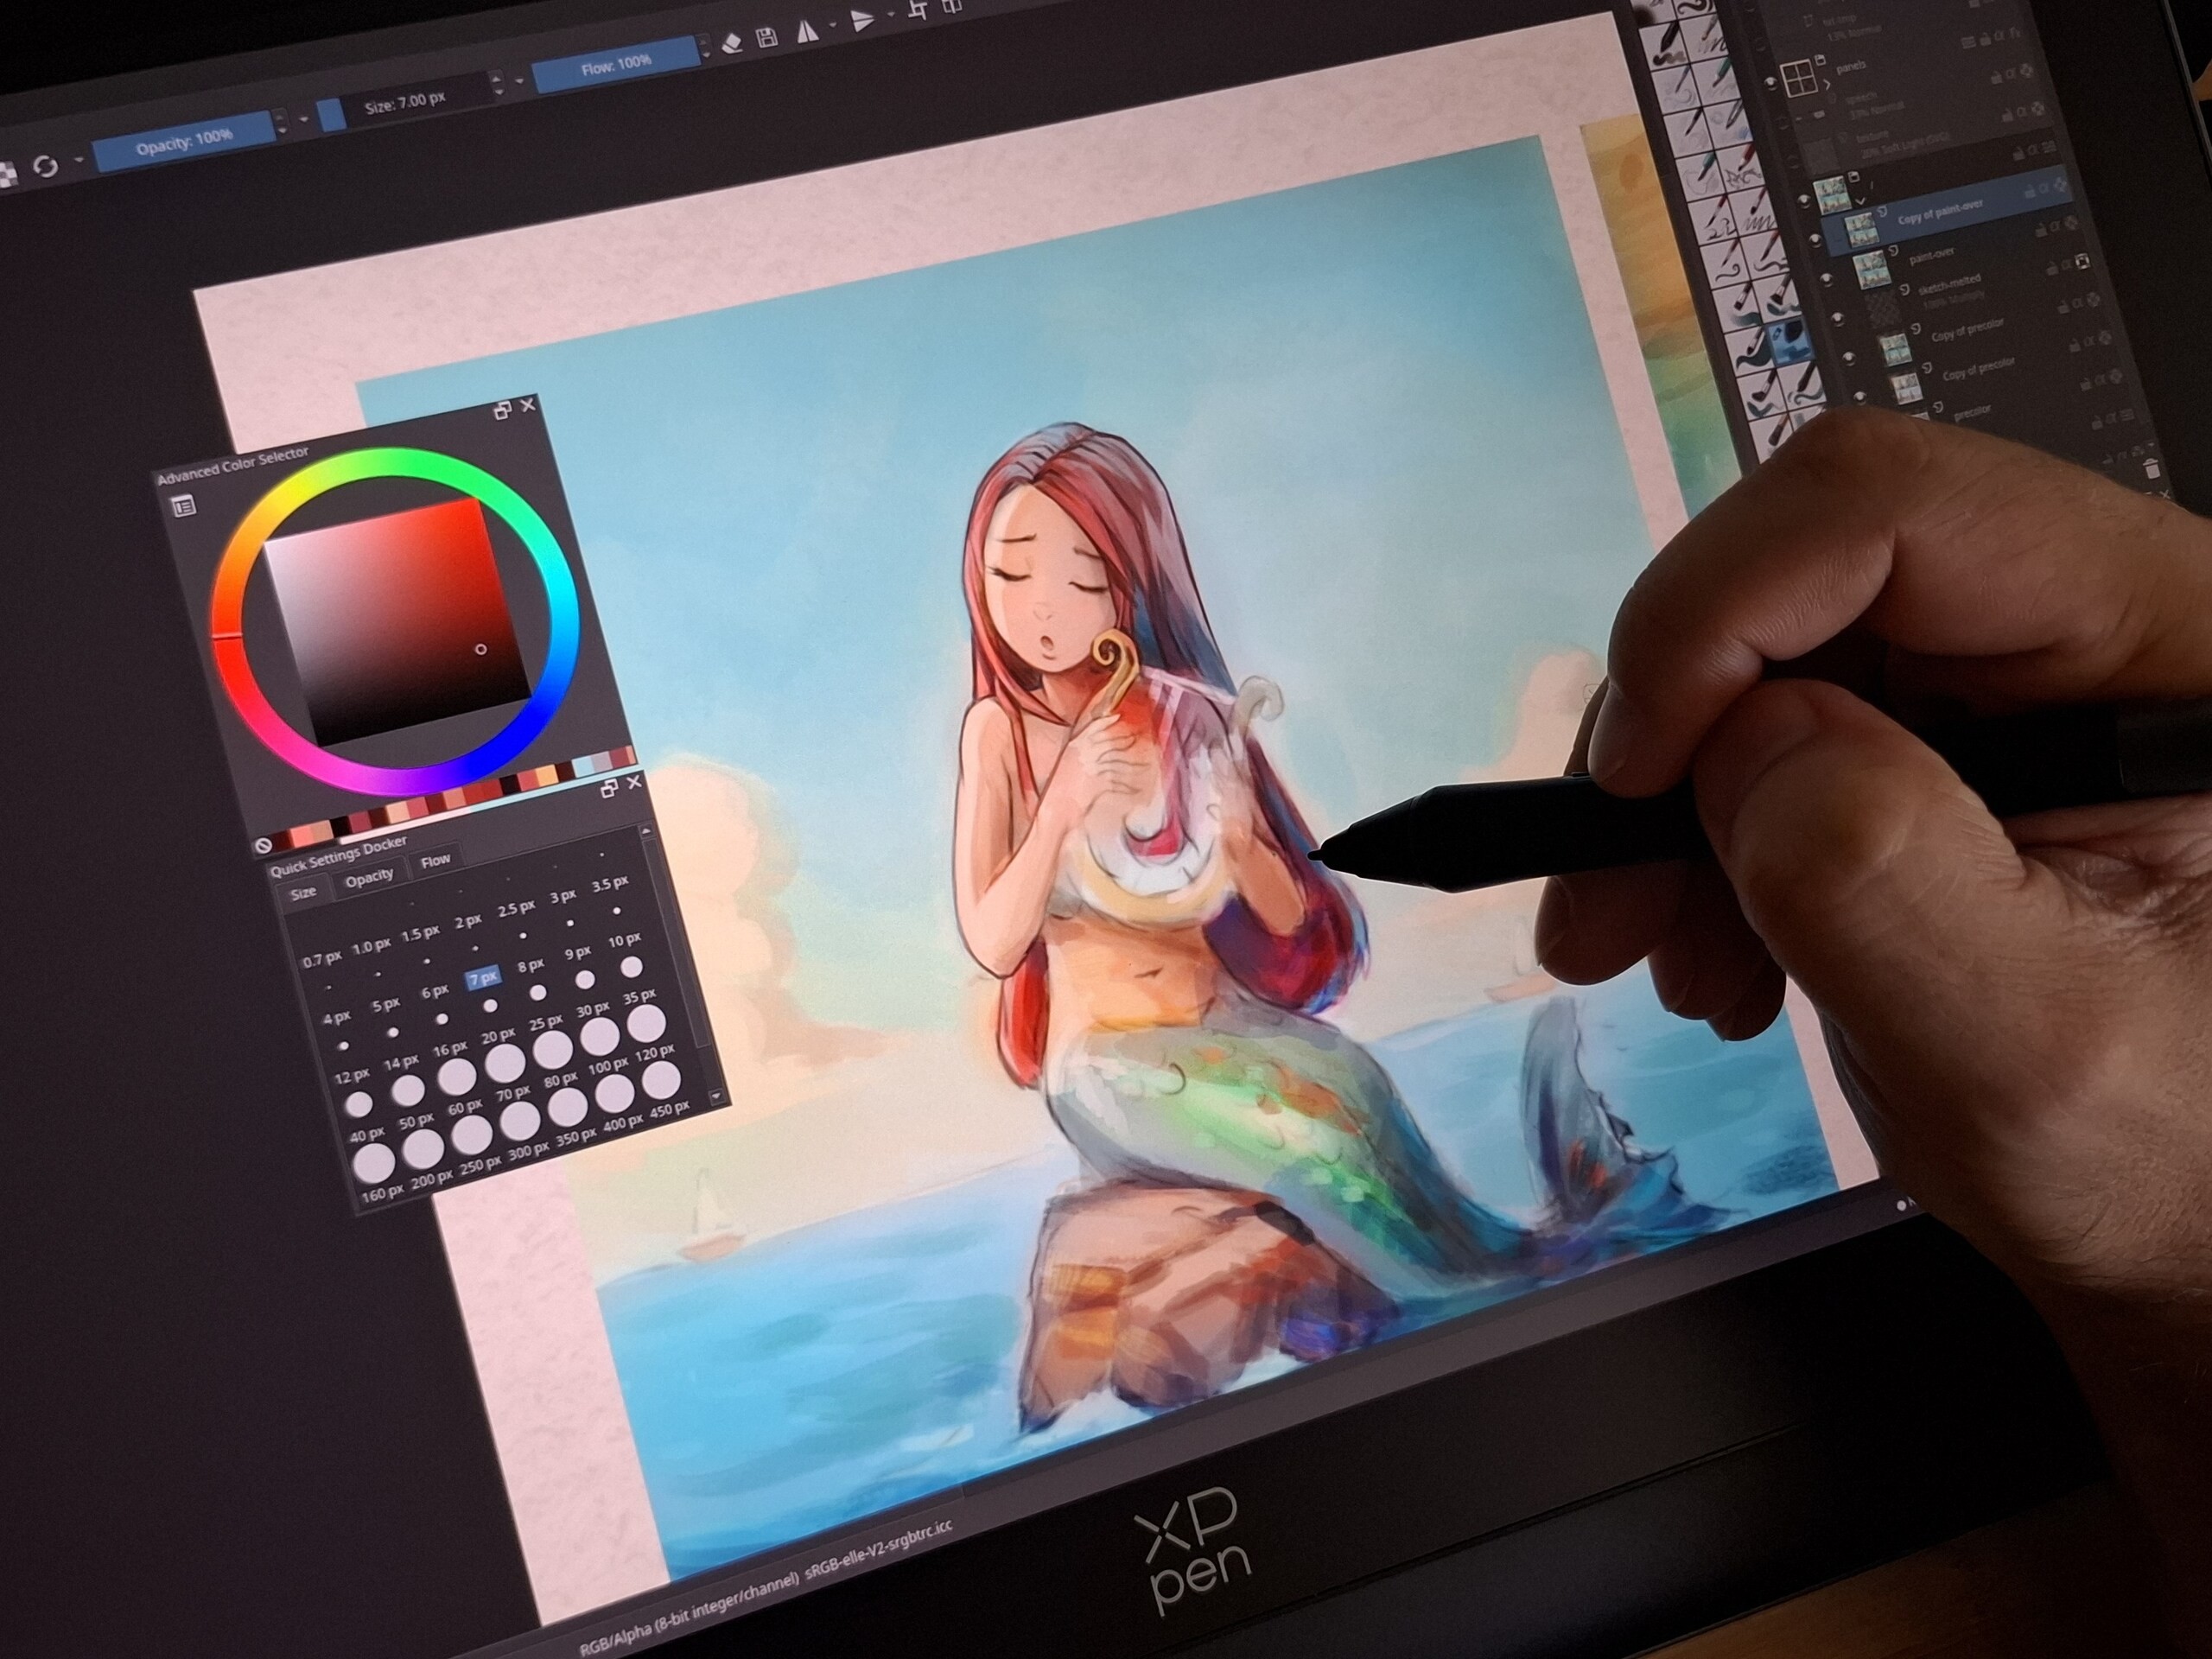Click the reload brush preset icon
Screen dimensions: 2212x1659
tap(45, 167)
